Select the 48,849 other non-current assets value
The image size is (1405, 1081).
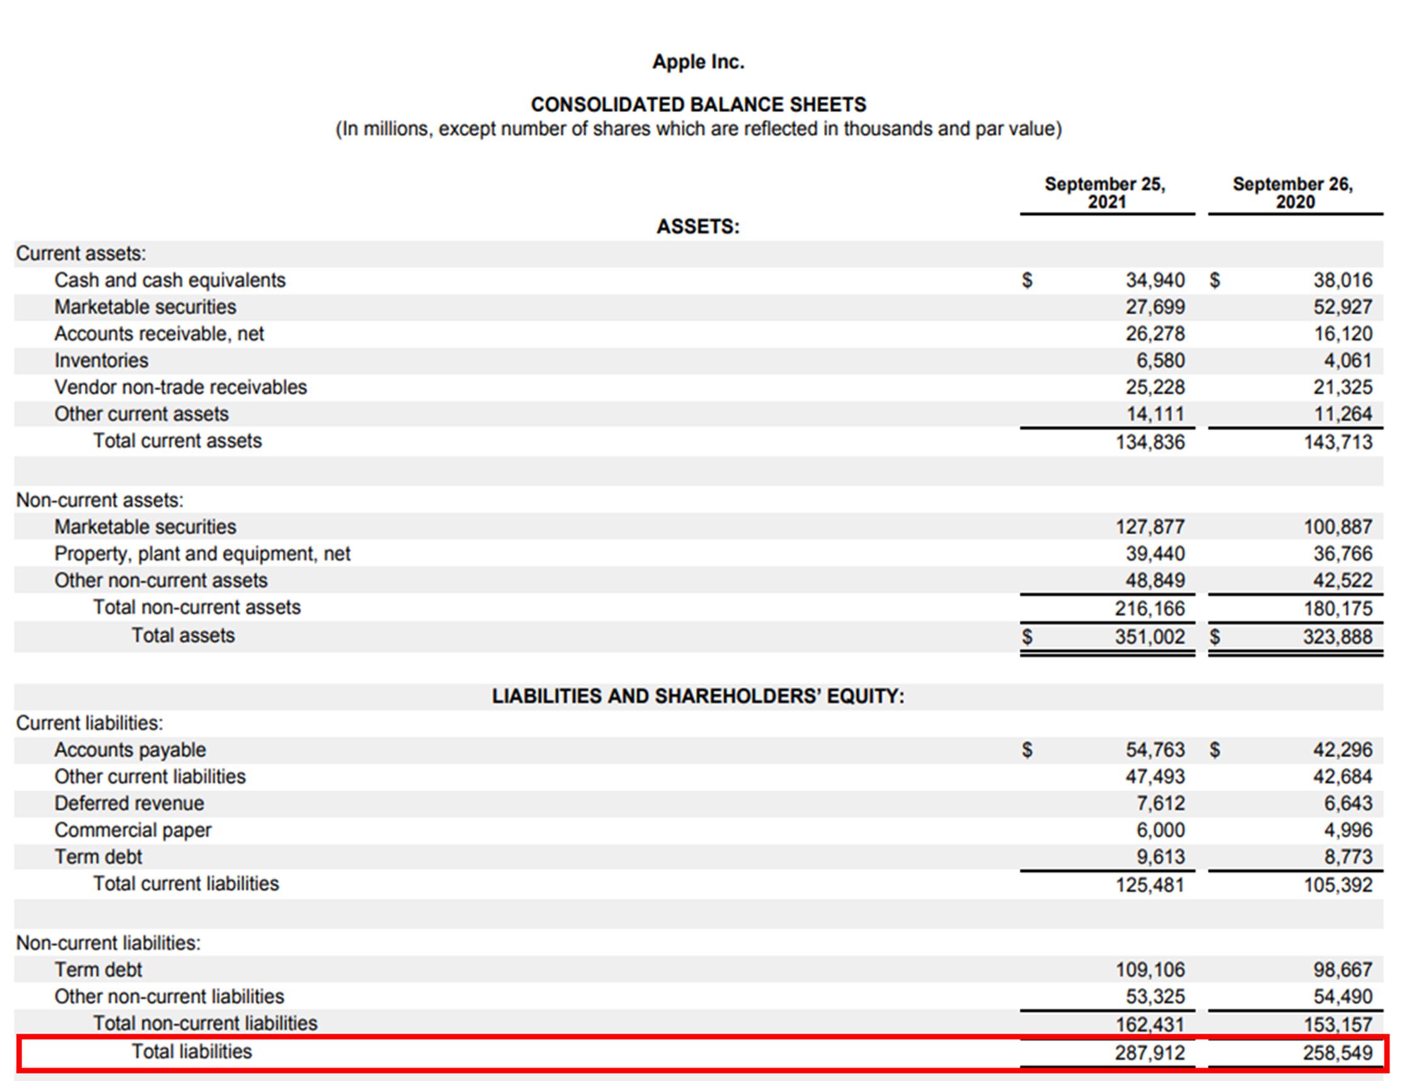pos(1155,580)
